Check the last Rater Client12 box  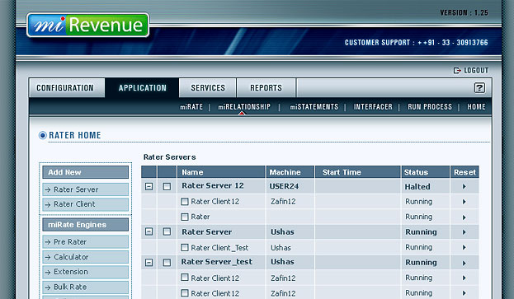(185, 292)
